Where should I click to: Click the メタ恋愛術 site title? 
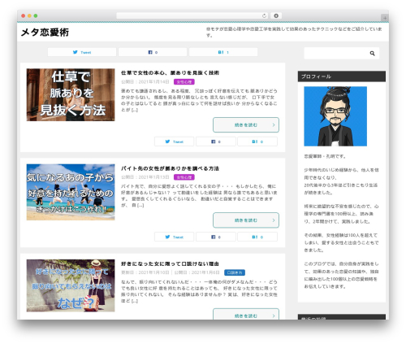click(x=45, y=33)
